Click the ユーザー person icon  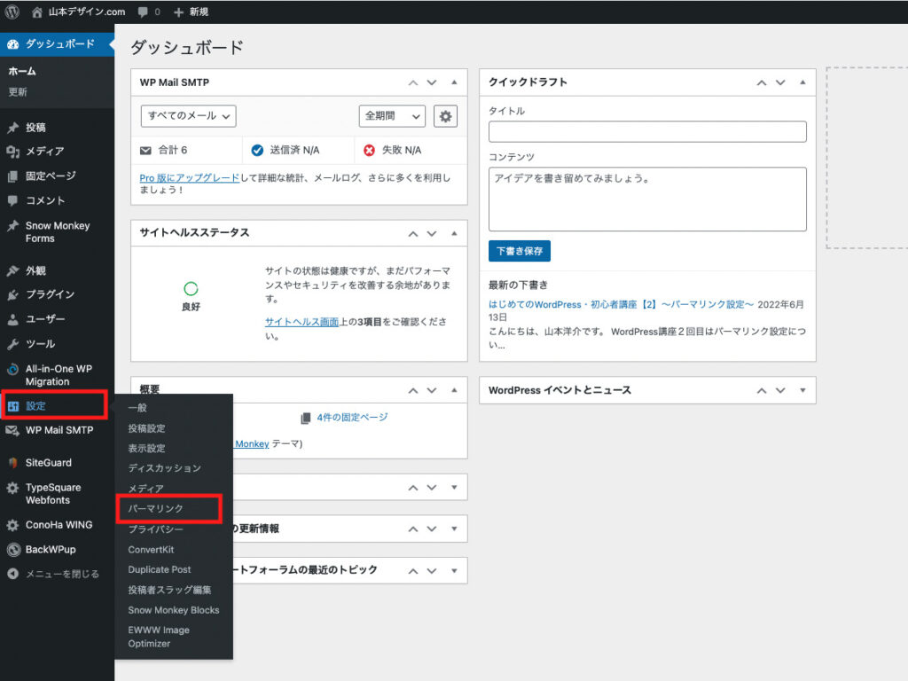coord(12,319)
